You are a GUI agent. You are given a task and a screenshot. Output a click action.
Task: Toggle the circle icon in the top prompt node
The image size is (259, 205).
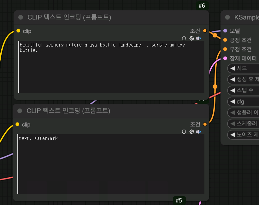184,38
